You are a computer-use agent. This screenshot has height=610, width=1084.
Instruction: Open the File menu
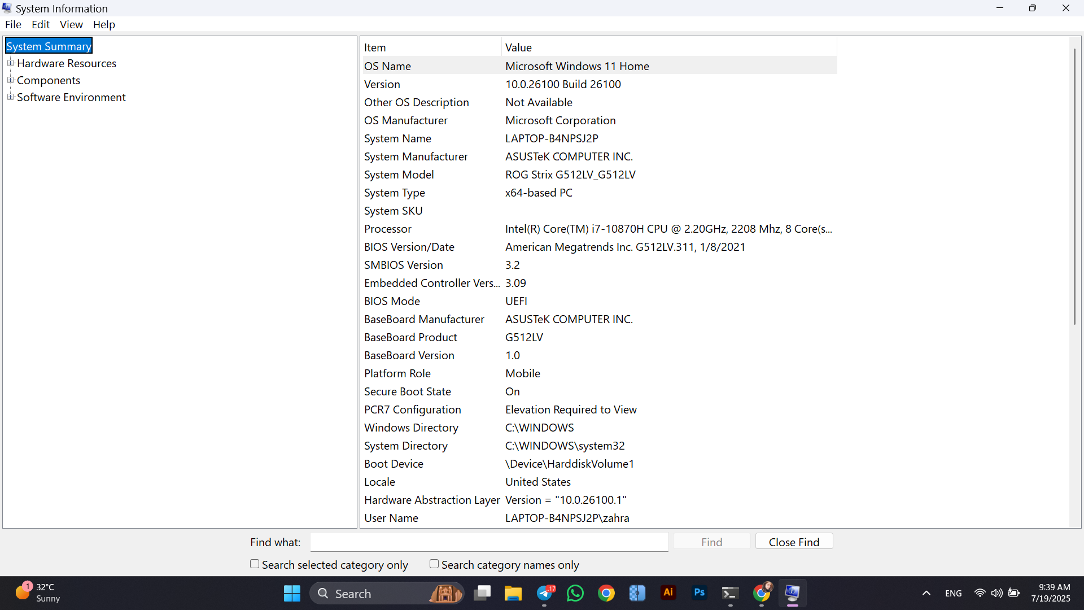[13, 24]
